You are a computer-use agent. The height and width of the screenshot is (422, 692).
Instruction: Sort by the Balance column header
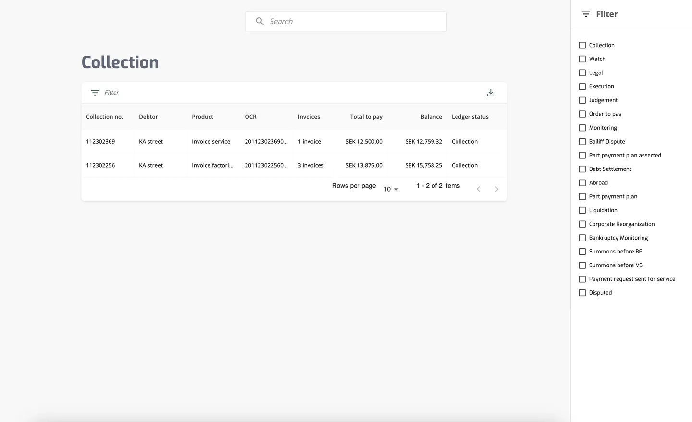[431, 117]
